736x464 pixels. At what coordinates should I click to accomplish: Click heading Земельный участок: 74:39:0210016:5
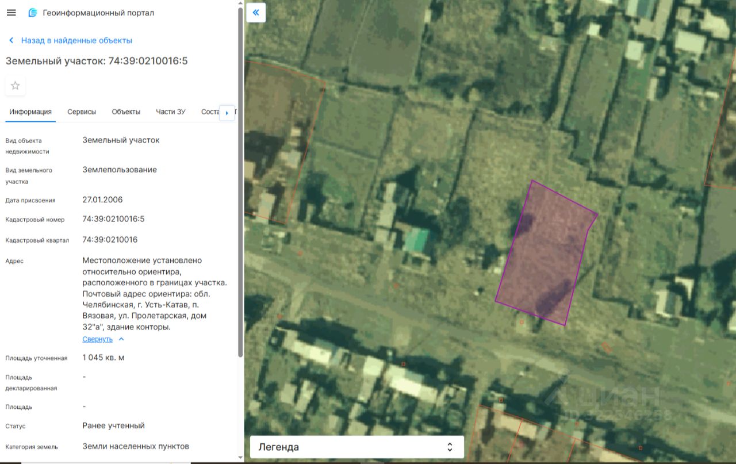coord(97,61)
